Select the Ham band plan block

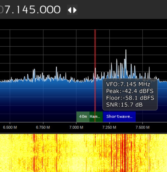tap(96, 117)
